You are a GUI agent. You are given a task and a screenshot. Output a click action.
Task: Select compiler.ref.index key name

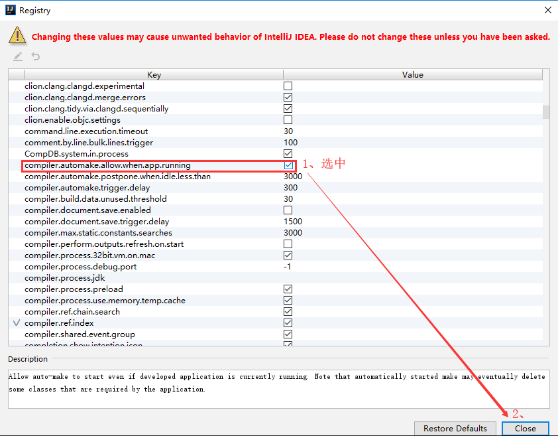(59, 323)
